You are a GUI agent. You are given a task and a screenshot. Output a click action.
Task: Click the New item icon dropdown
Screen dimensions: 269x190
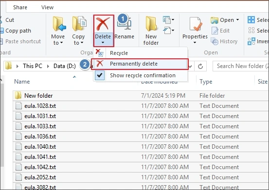pyautogui.click(x=168, y=20)
